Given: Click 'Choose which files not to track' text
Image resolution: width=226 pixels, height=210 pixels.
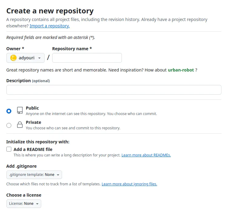Looking at the screenshot, I should click(x=53, y=184).
